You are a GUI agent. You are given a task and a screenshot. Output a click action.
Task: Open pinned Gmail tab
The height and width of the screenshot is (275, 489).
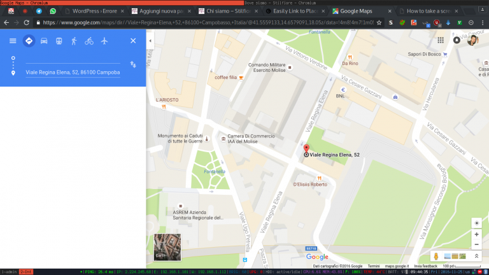coord(11,11)
